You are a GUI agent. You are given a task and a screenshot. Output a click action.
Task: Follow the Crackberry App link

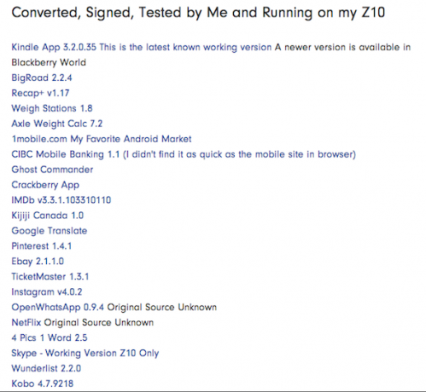[x=45, y=185]
